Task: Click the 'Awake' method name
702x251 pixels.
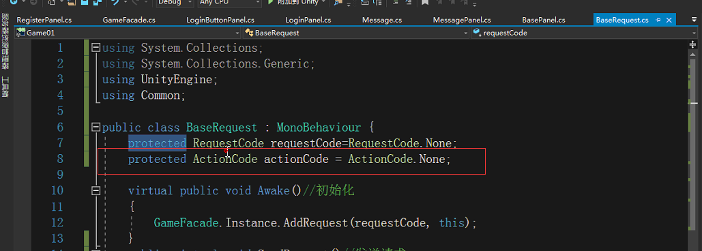Action: coord(274,190)
